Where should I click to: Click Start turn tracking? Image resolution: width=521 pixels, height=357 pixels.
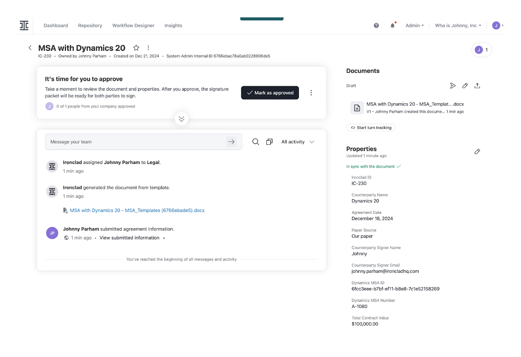(371, 128)
